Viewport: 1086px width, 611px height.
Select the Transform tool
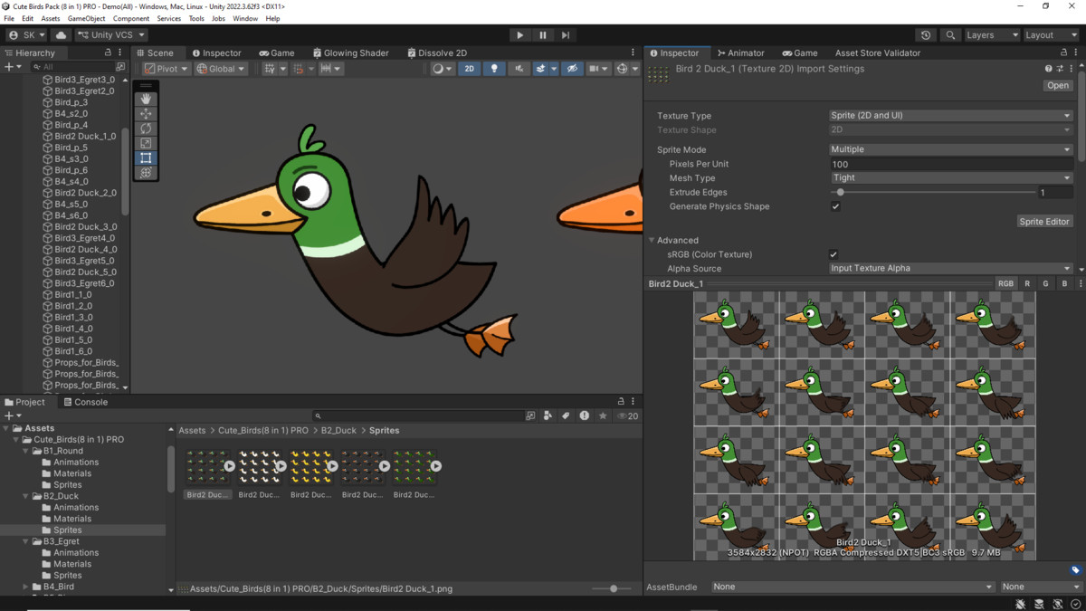146,173
